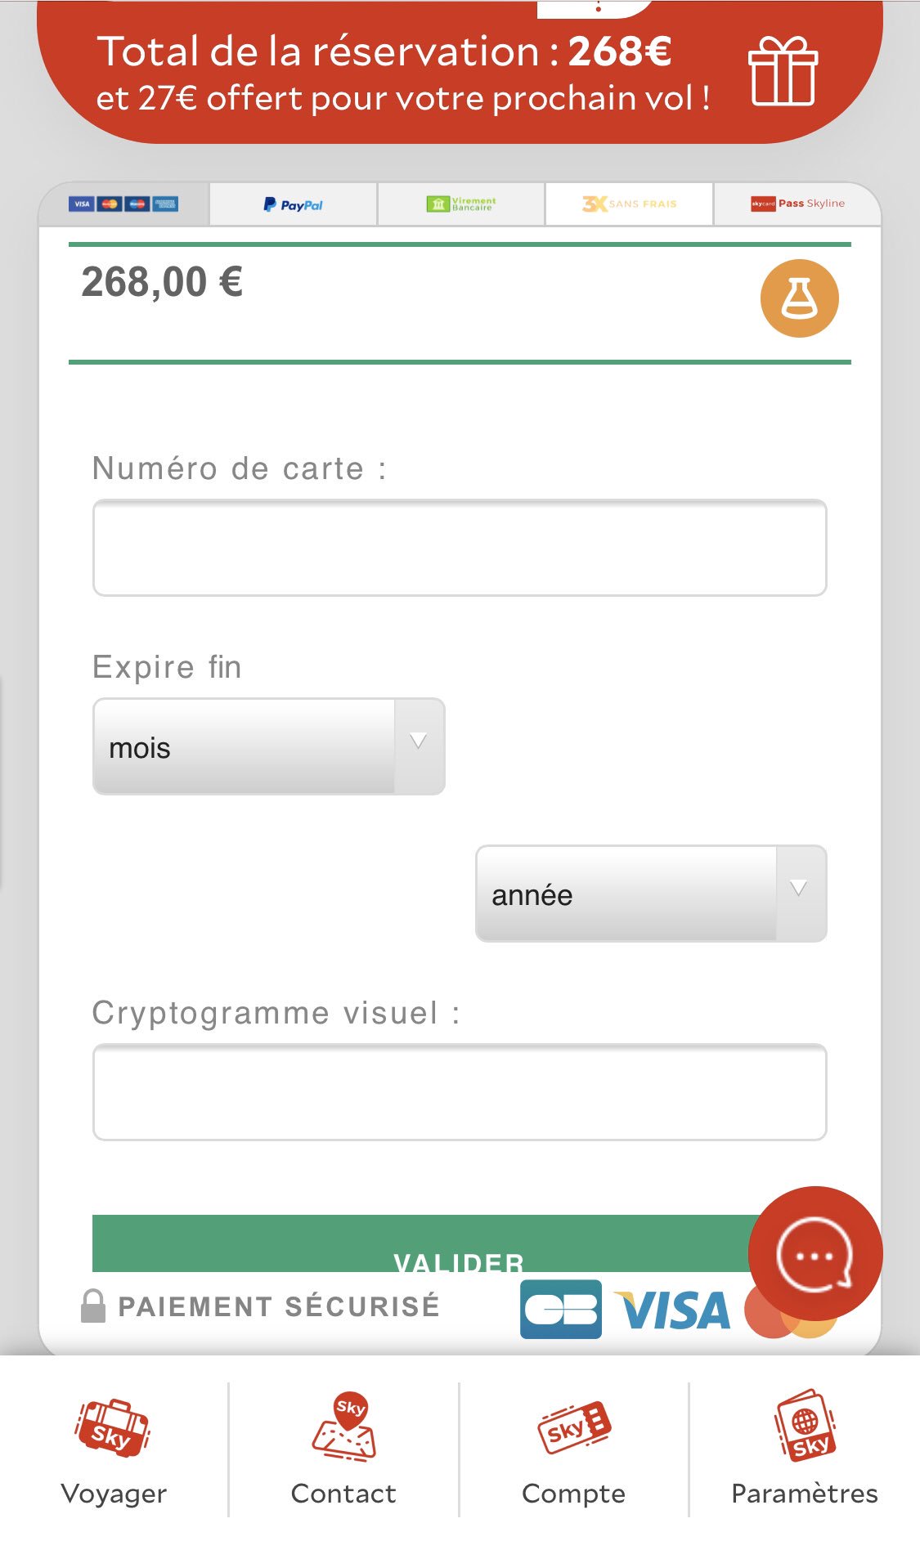The image size is (920, 1541).
Task: Open the Contact map icon
Action: pyautogui.click(x=344, y=1427)
